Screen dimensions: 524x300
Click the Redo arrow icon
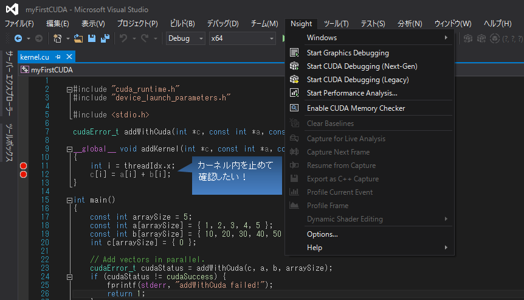tap(144, 38)
